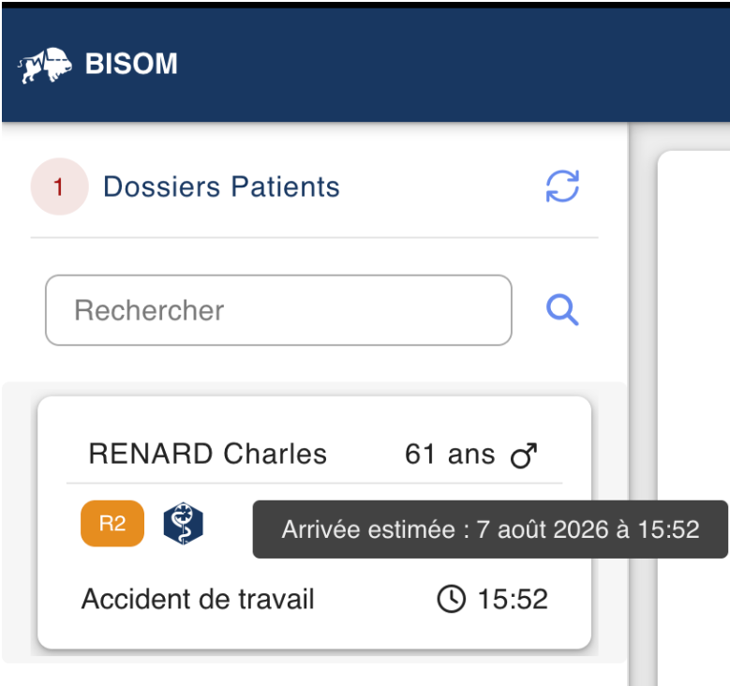This screenshot has width=730, height=686.
Task: Refresh the Dossiers Patients list
Action: tap(562, 186)
